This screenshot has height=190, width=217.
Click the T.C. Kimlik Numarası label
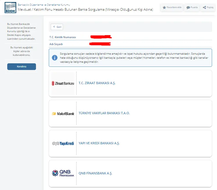pos(63,37)
